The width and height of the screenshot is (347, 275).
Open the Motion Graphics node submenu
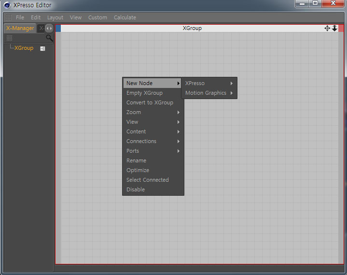tap(209, 93)
